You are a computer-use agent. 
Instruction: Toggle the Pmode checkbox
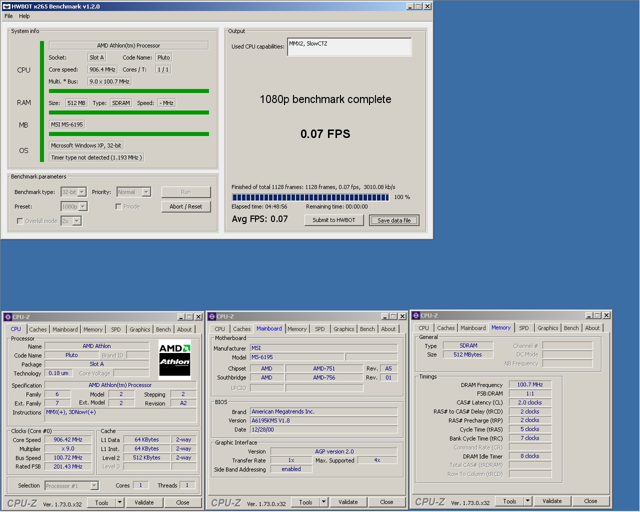[118, 206]
